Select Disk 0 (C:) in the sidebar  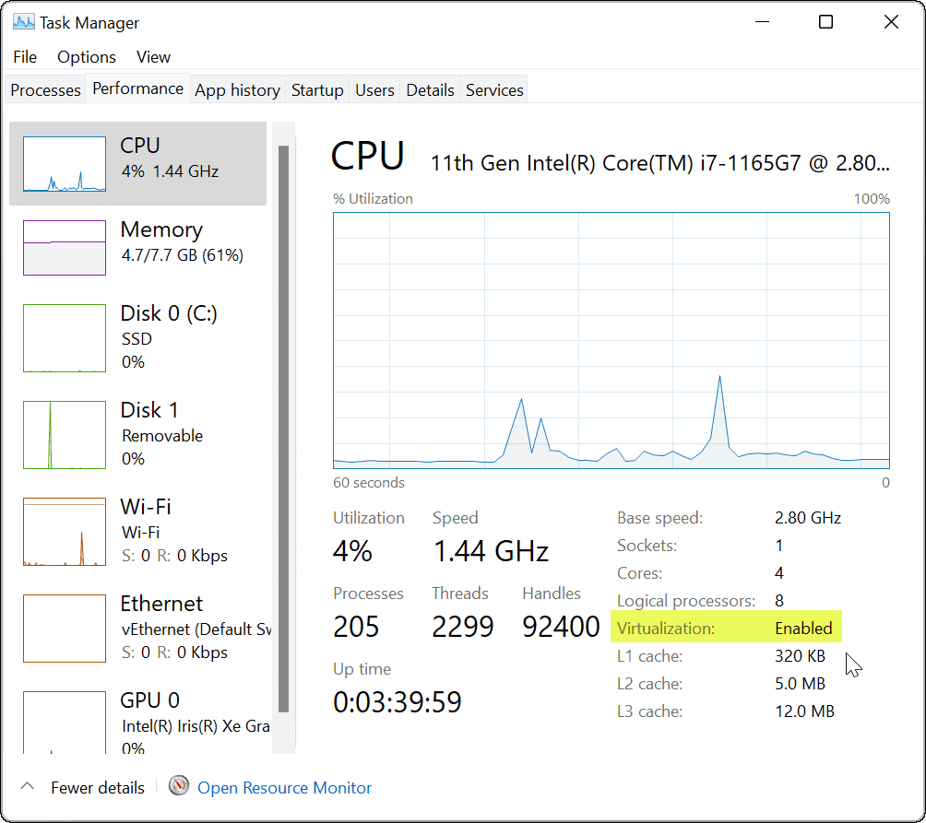click(138, 337)
